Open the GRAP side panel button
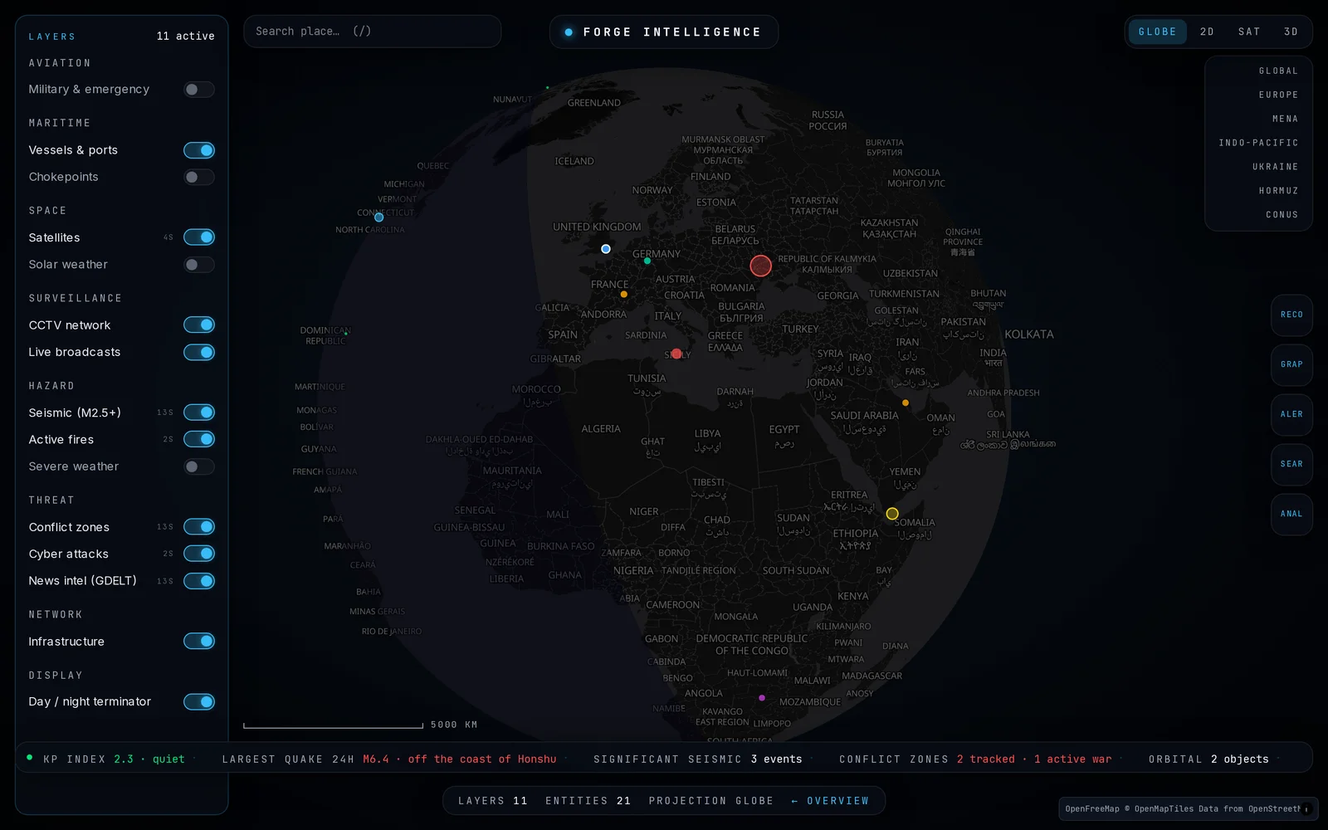 tap(1291, 365)
